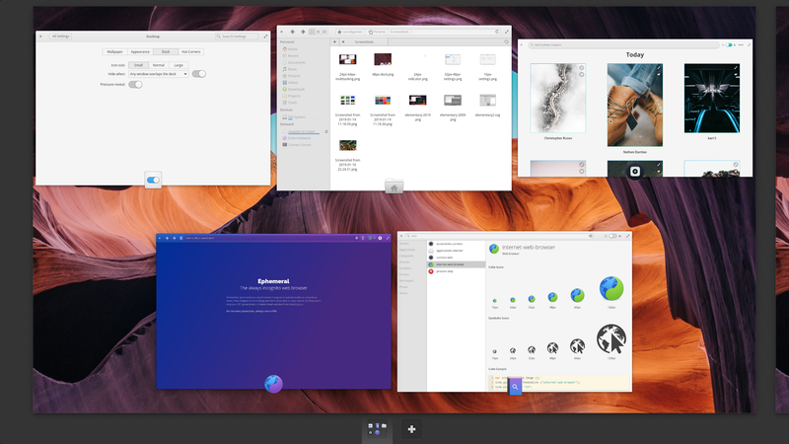Go forward in the Files window

coord(303,32)
